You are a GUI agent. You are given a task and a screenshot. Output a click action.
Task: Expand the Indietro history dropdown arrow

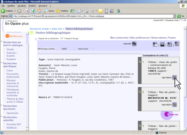(x=15, y=11)
